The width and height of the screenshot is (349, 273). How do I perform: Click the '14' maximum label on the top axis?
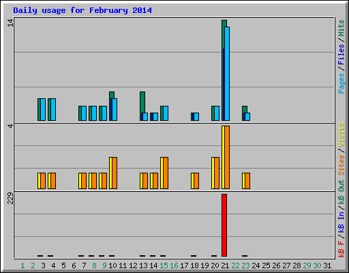click(x=10, y=23)
